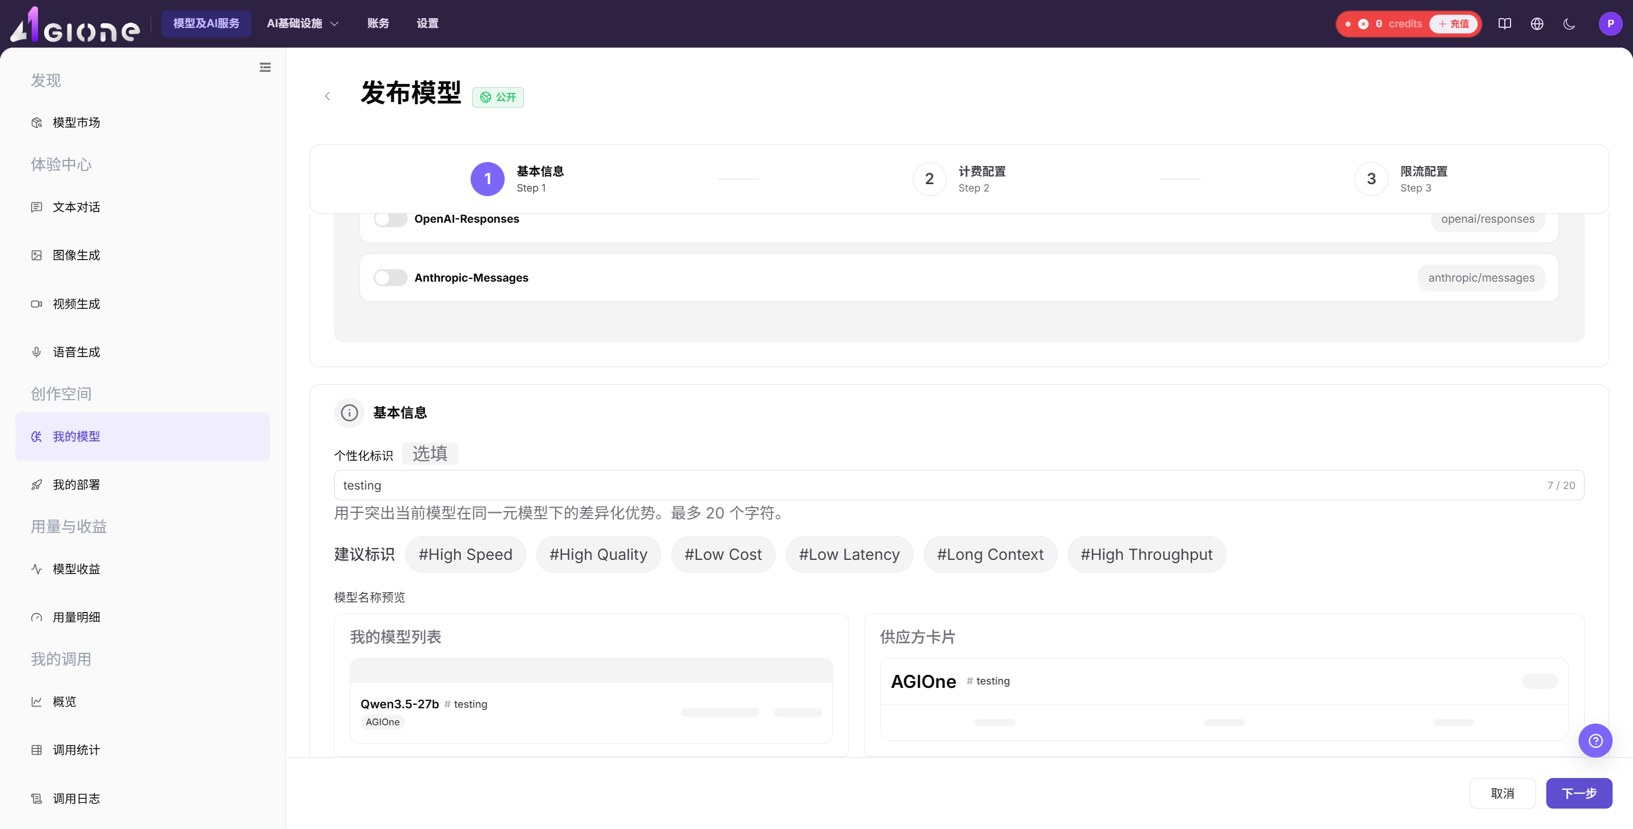1633x829 pixels.
Task: Toggle dark mode moon icon
Action: point(1569,23)
